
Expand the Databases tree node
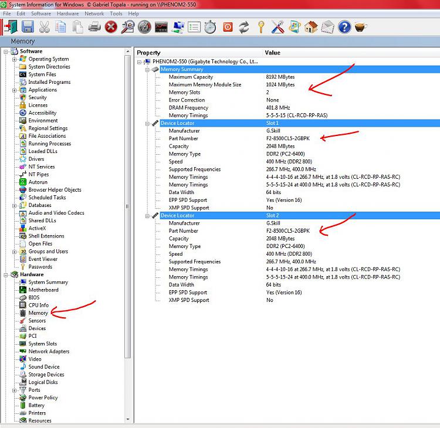[14, 206]
